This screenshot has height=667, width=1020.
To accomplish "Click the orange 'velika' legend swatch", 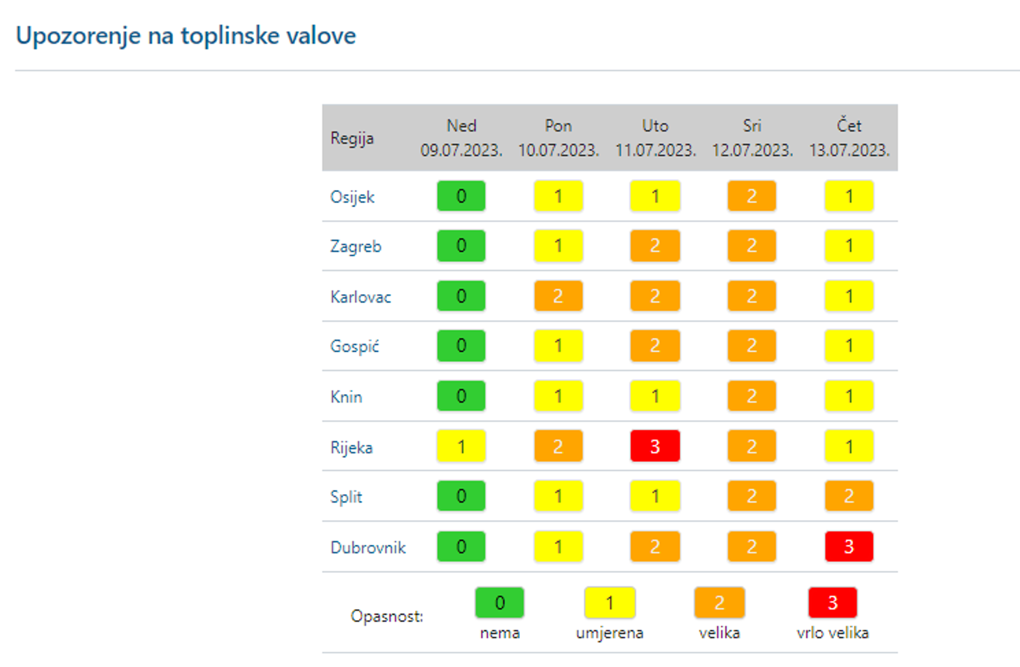I will [x=719, y=603].
